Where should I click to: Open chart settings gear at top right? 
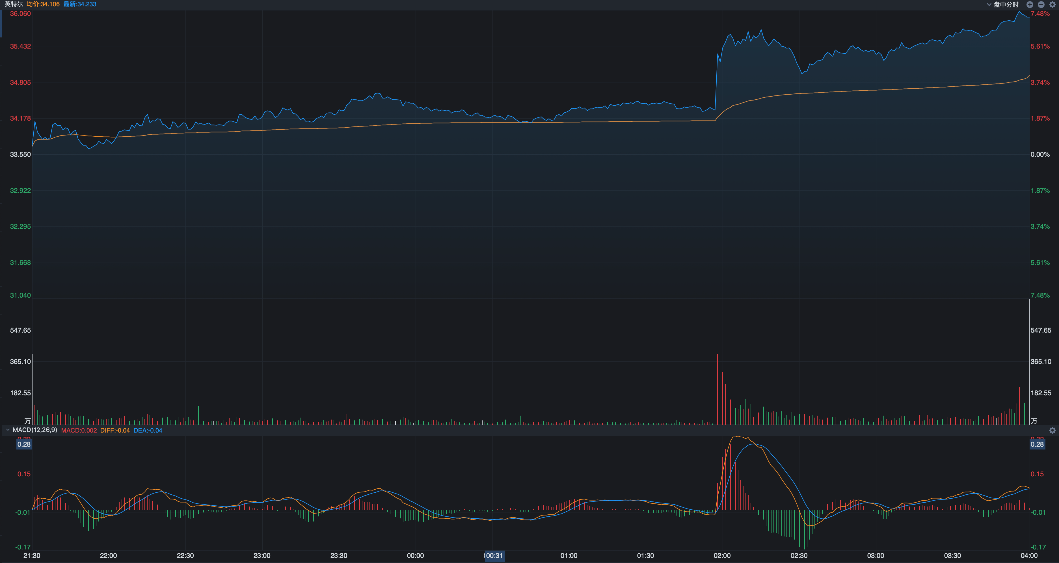[1052, 5]
